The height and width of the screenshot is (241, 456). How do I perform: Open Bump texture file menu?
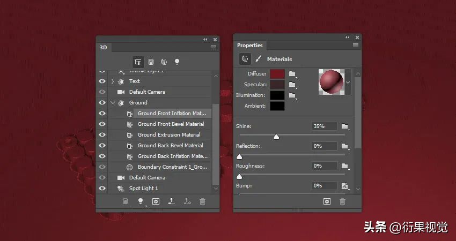345,185
